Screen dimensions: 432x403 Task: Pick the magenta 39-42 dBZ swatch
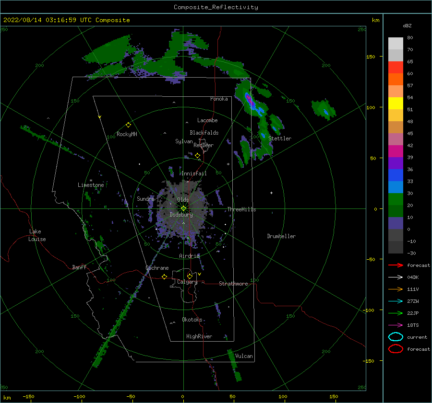point(396,151)
